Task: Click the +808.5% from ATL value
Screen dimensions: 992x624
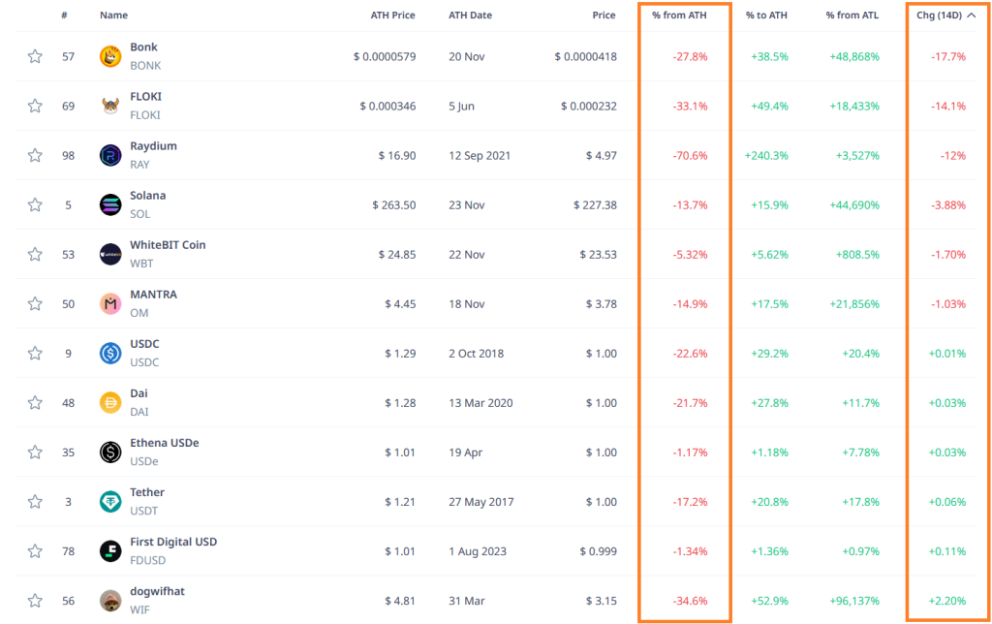Action: [858, 255]
